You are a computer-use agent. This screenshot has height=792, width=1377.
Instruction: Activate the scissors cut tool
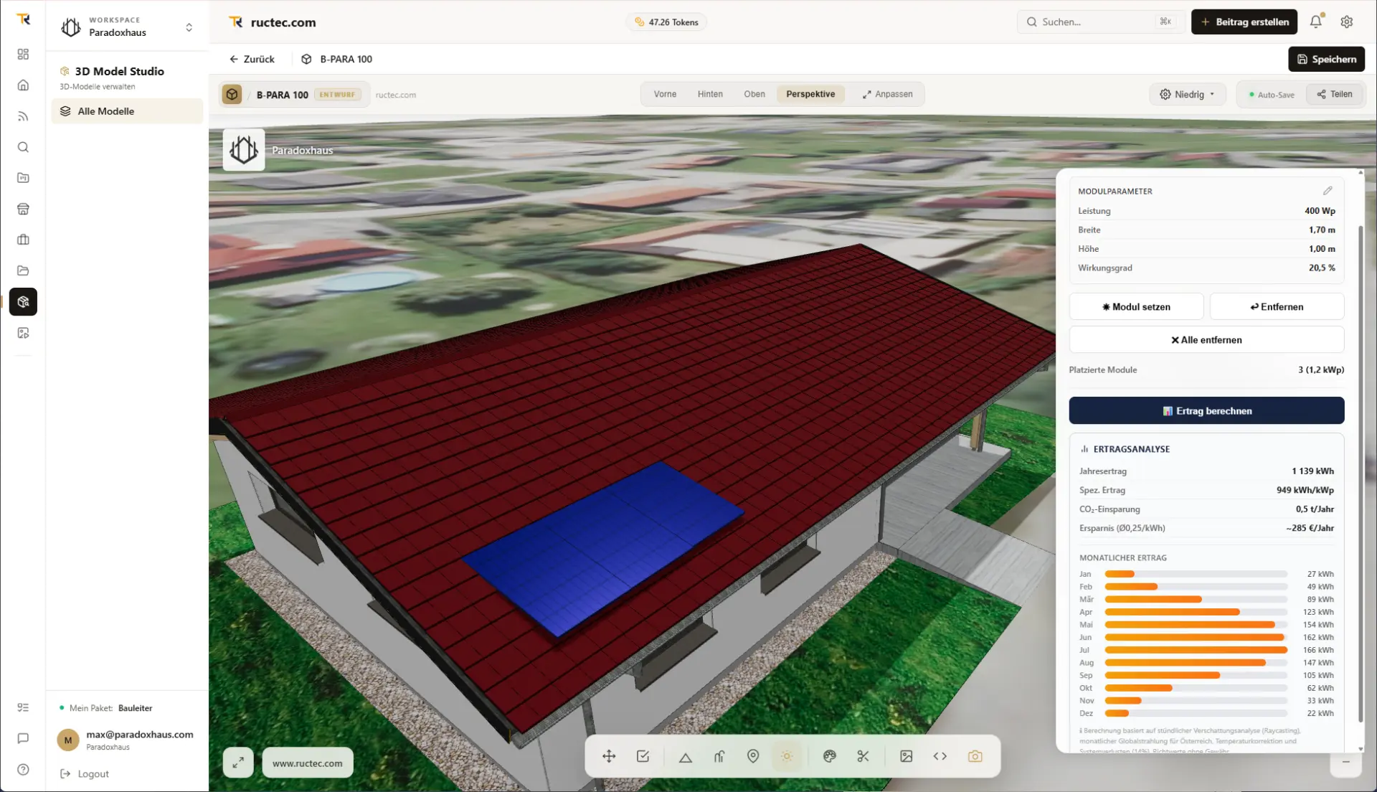pyautogui.click(x=863, y=756)
